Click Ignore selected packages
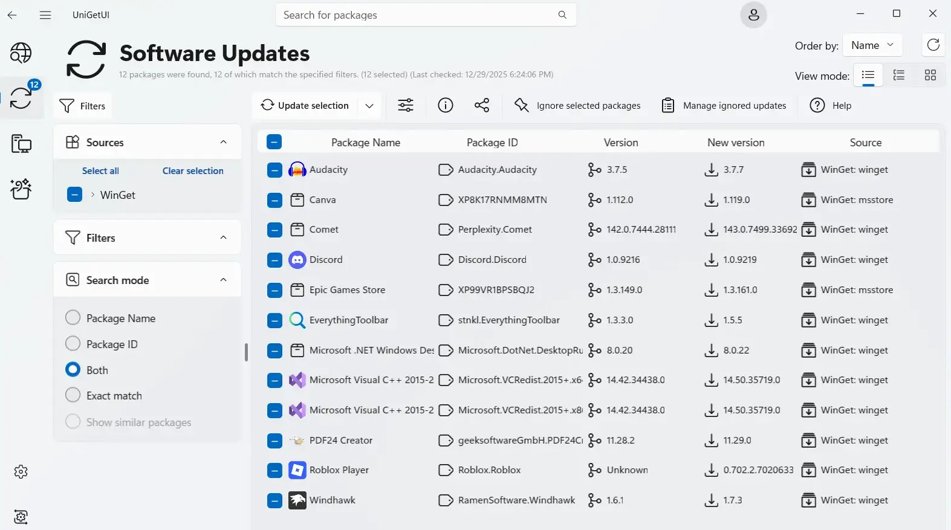The image size is (951, 530). coord(577,106)
